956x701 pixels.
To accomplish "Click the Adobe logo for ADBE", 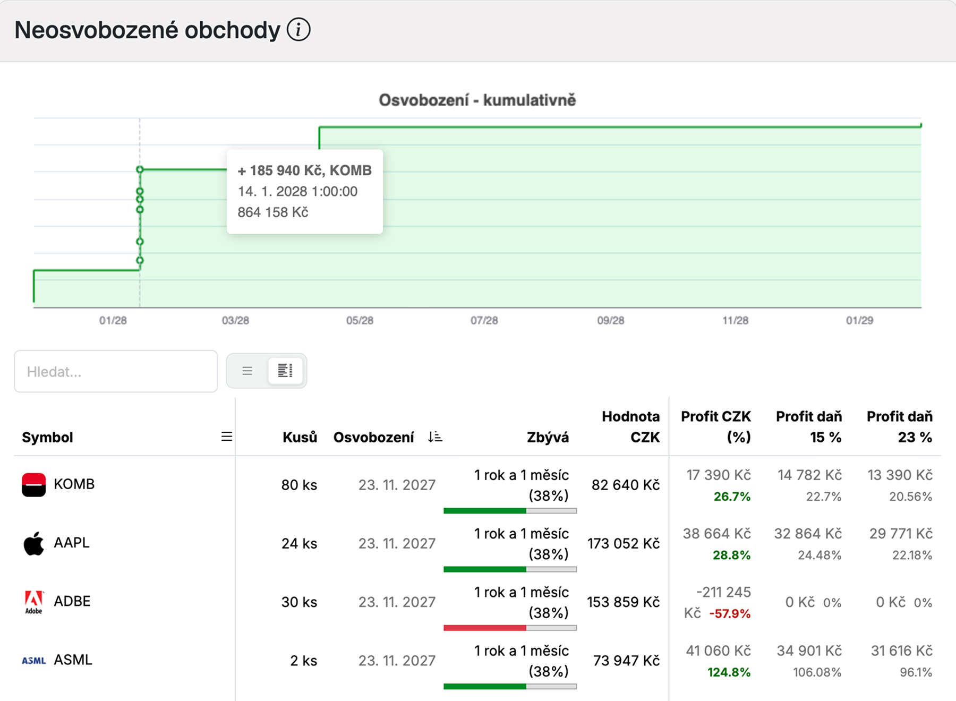I will pos(33,602).
